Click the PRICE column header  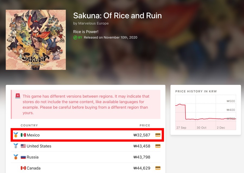[x=145, y=125]
